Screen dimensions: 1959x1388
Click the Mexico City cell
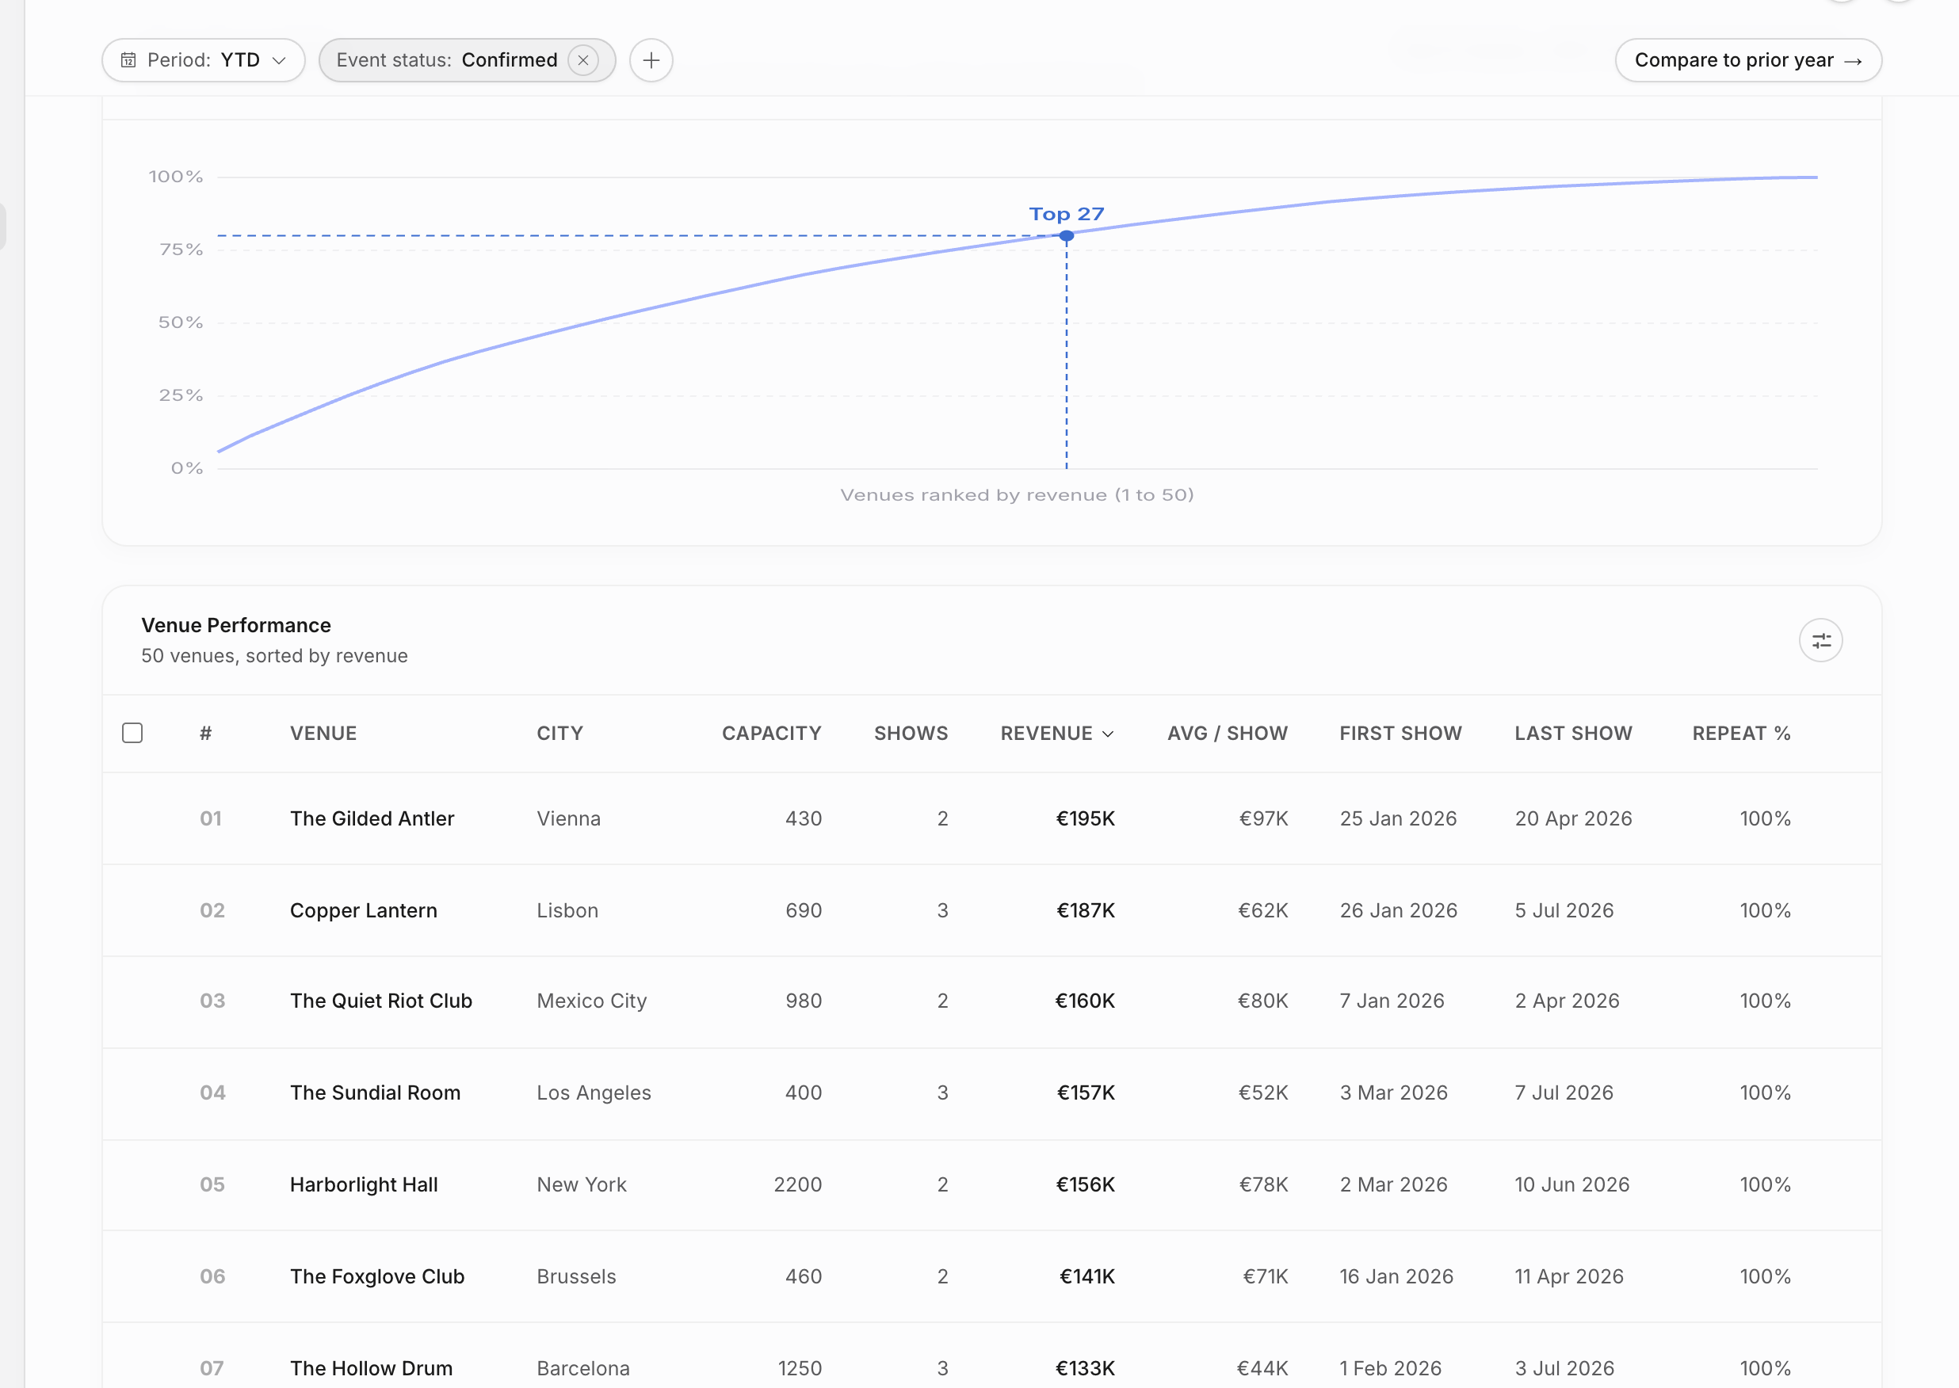pos(591,1001)
